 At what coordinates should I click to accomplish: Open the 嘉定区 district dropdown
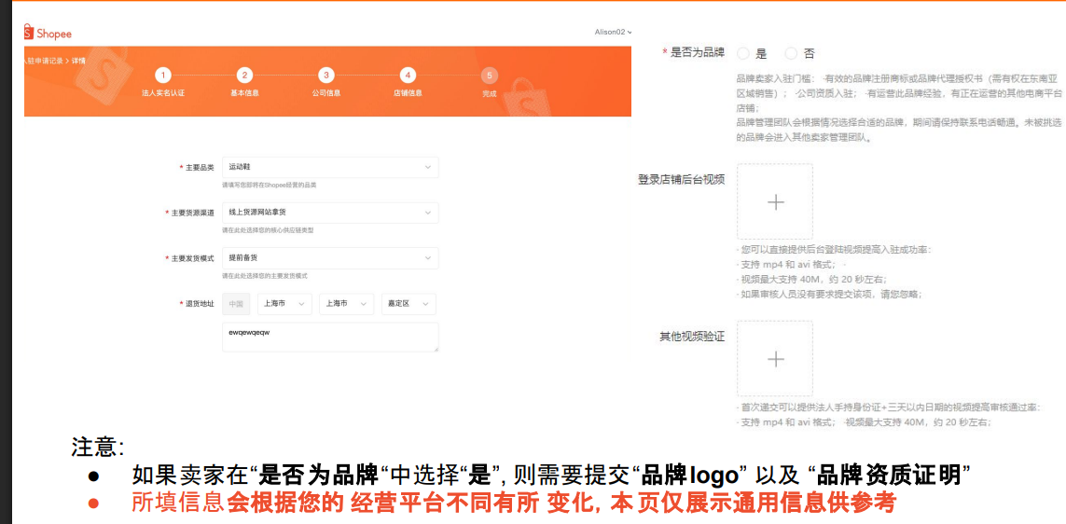[408, 304]
